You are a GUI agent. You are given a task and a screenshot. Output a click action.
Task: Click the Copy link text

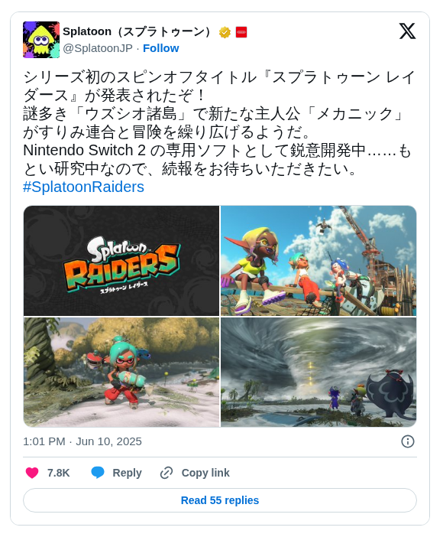205,473
